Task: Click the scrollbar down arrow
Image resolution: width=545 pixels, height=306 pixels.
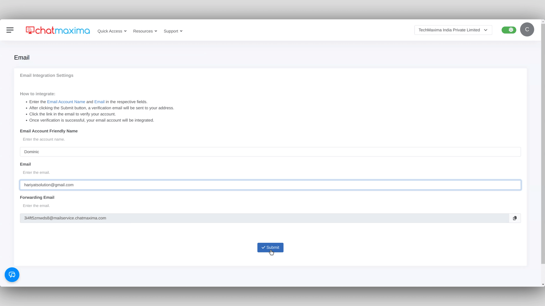Action: click(x=543, y=284)
